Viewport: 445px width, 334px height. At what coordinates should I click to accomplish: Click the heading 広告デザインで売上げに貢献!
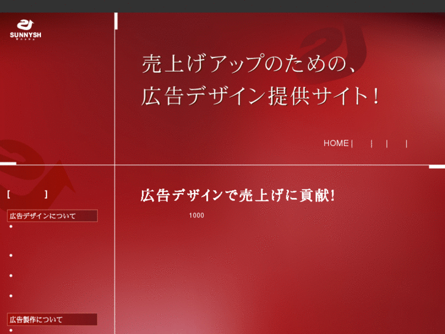tap(237, 195)
